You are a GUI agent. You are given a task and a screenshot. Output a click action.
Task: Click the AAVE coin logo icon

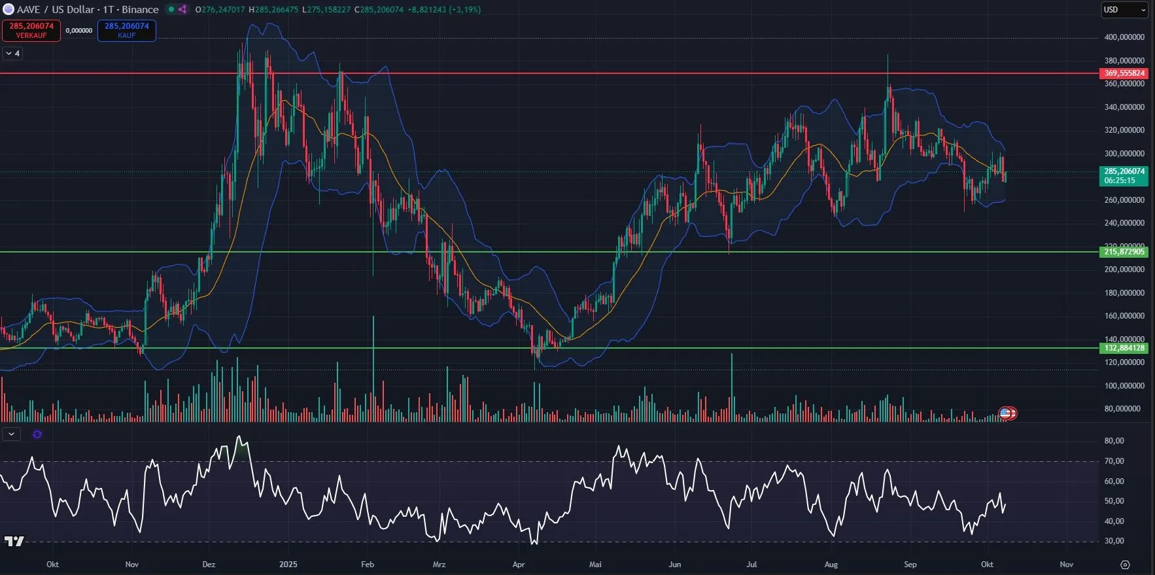9,9
